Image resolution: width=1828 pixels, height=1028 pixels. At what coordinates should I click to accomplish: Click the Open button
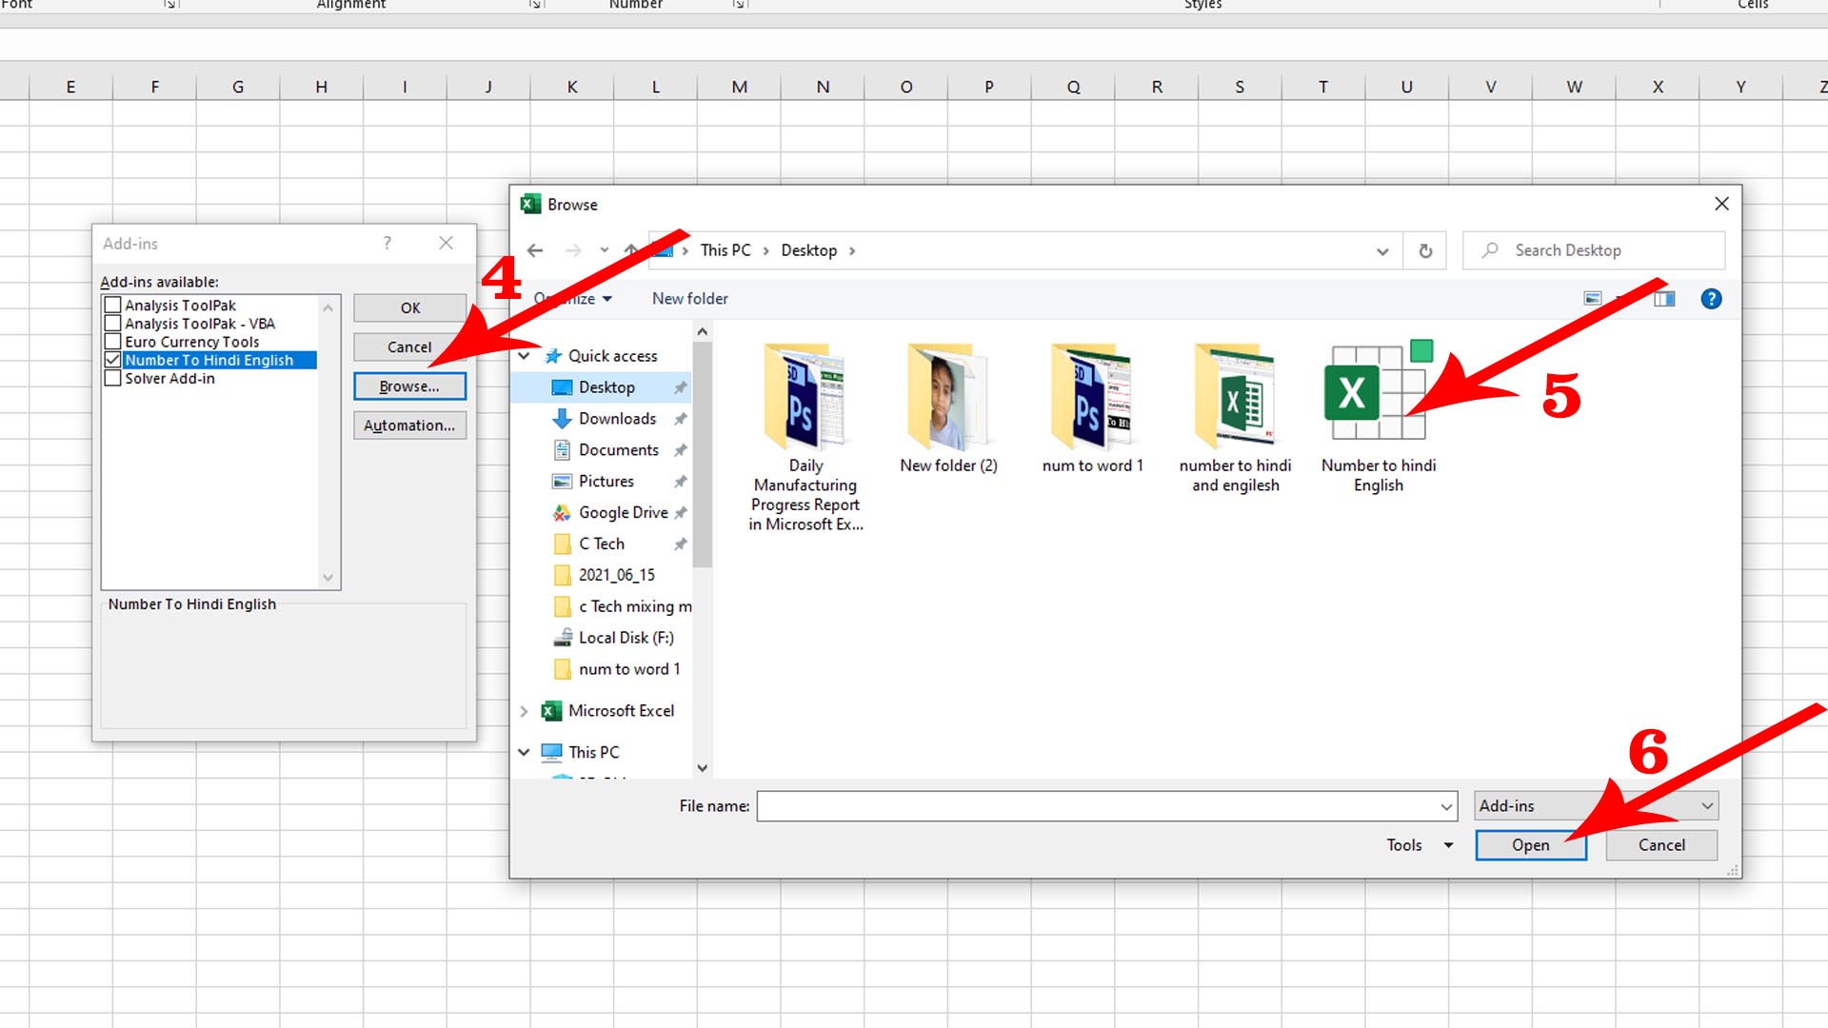coord(1529,844)
